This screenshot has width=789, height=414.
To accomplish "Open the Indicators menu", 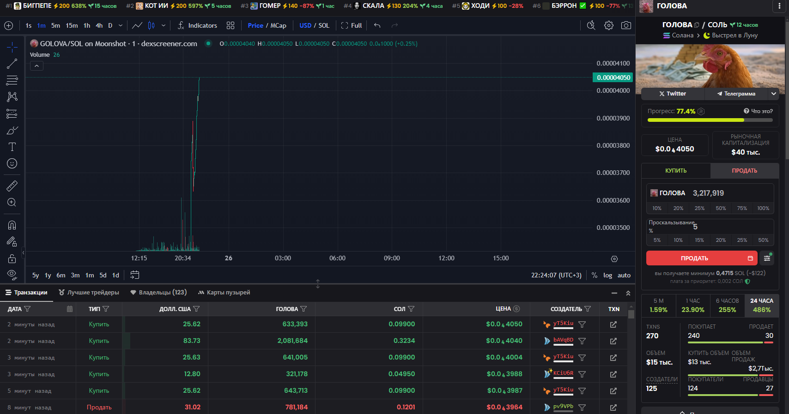I will tap(197, 25).
